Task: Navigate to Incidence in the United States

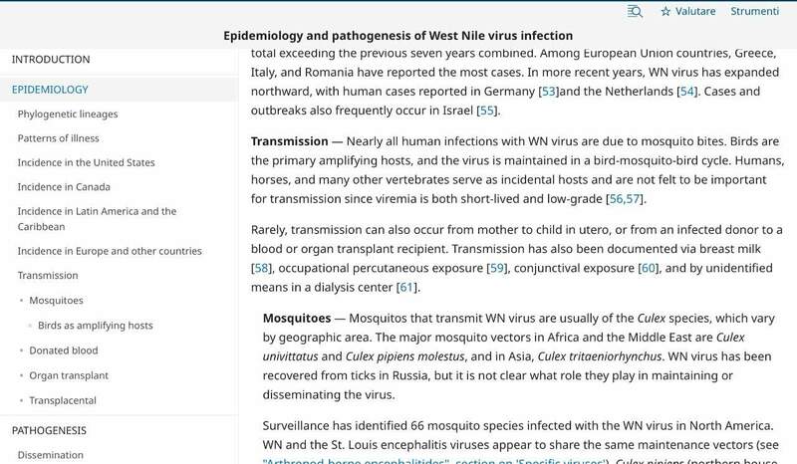Action: 87,162
